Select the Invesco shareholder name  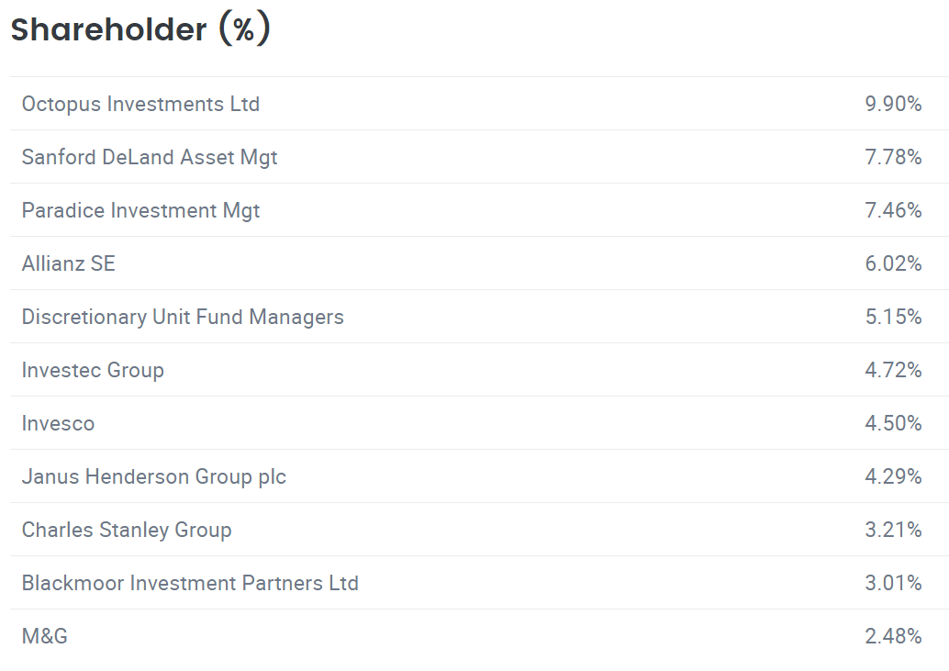[58, 423]
